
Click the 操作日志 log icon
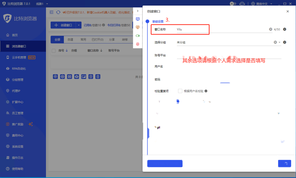(x=8, y=157)
